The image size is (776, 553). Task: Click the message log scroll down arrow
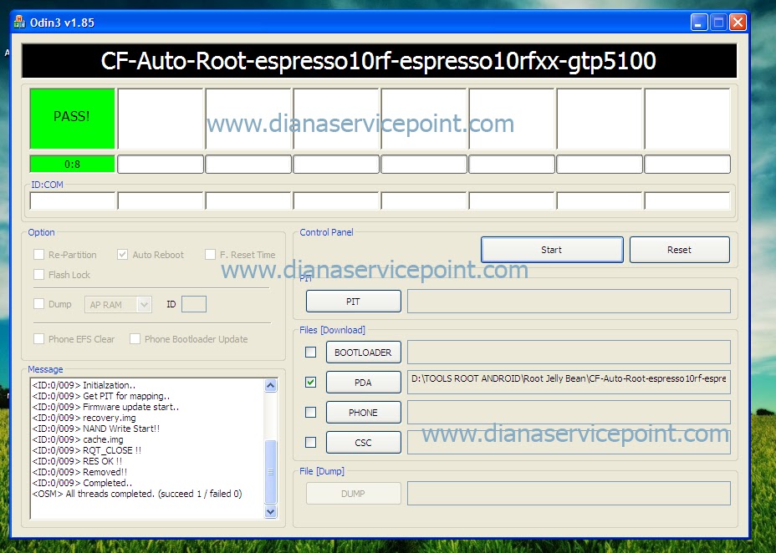(x=271, y=511)
